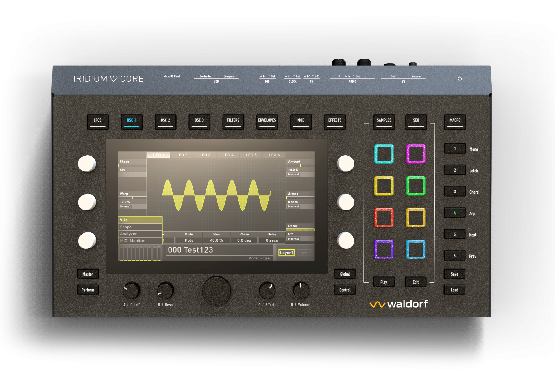
Task: Click the Waldorf logo
Action: (x=399, y=304)
